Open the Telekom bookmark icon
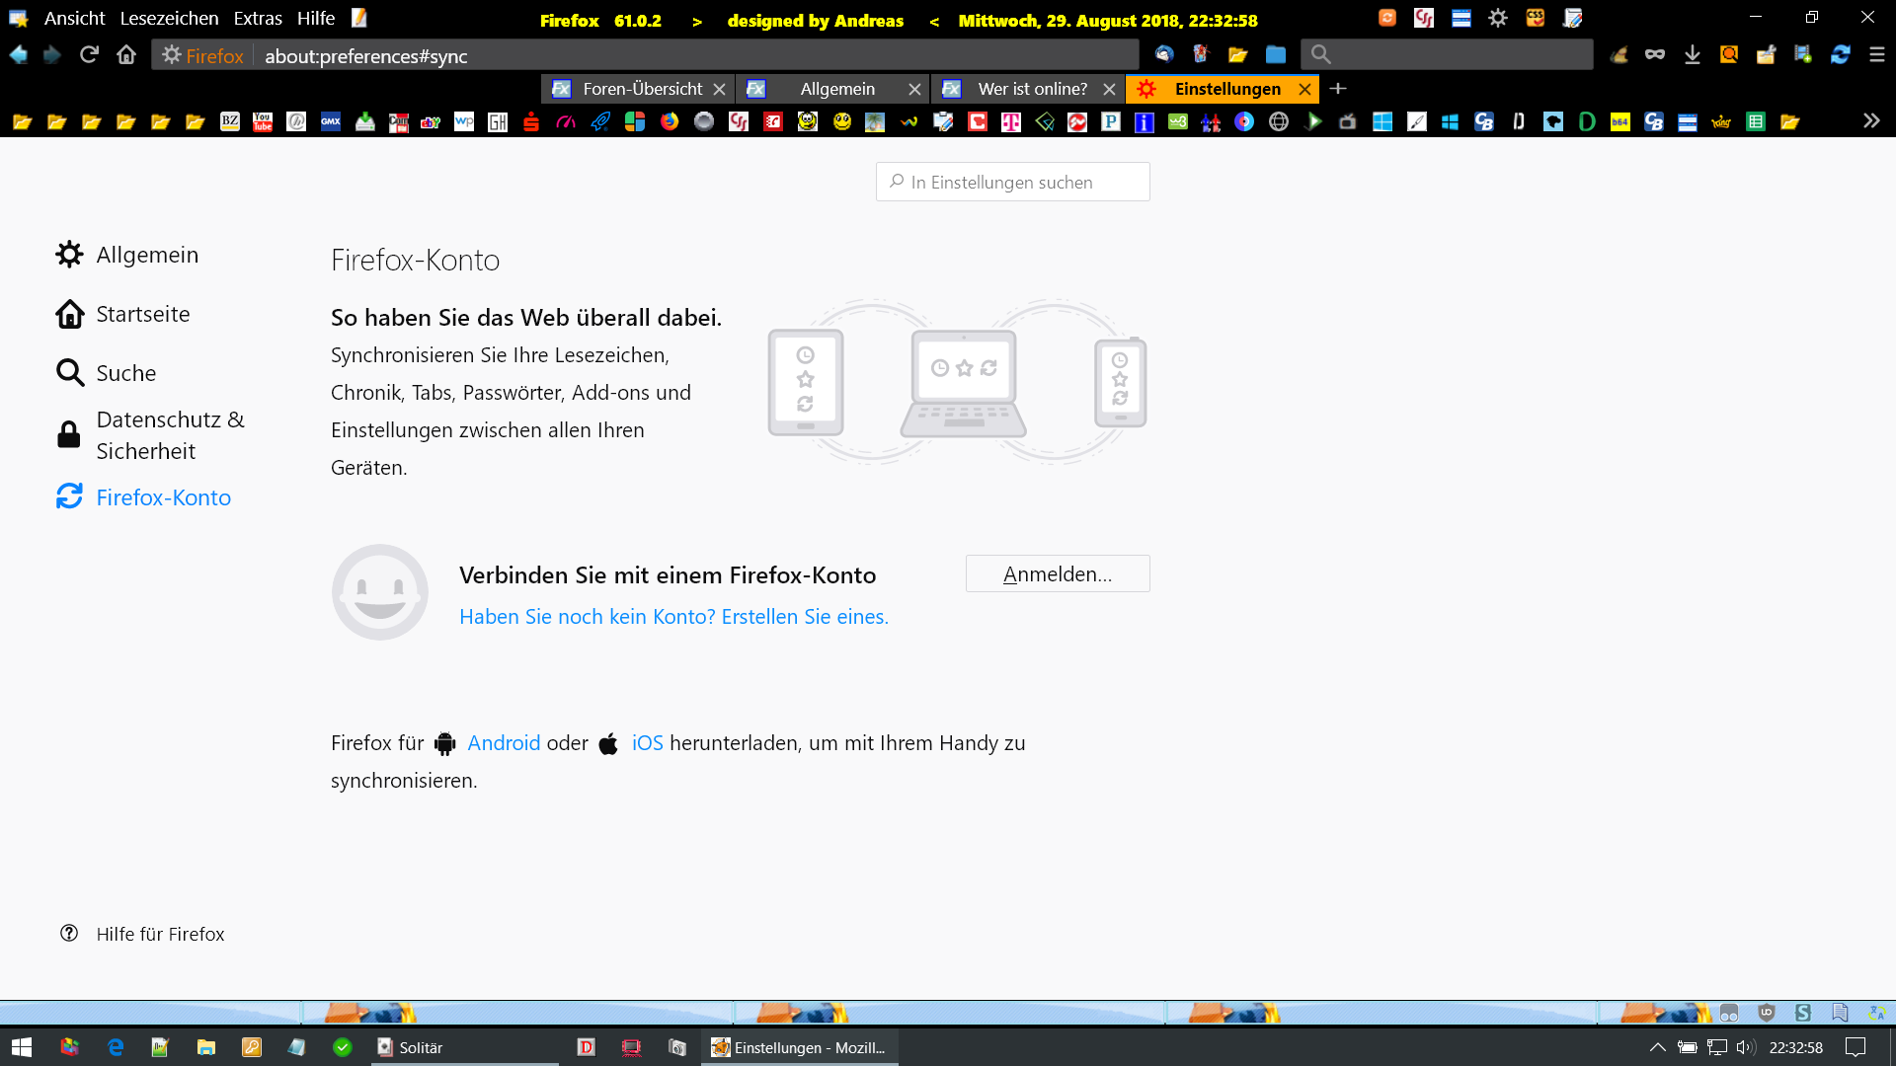 tap(1010, 121)
